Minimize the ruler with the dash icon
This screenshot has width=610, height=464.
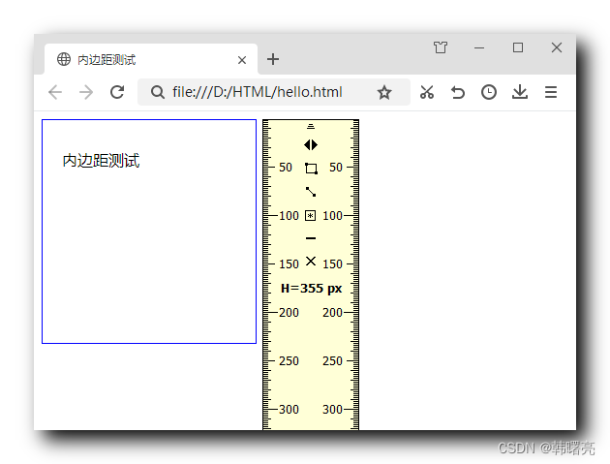pyautogui.click(x=311, y=238)
